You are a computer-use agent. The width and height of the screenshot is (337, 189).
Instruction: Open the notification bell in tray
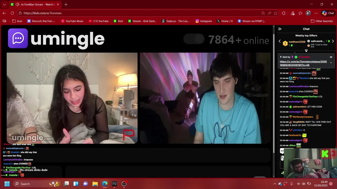click(331, 184)
